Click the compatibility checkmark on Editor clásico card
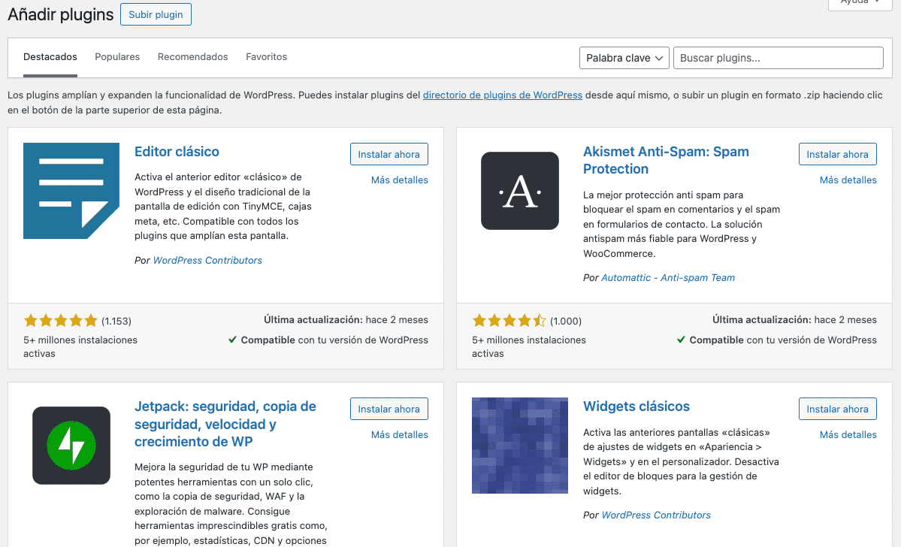 pyautogui.click(x=233, y=340)
